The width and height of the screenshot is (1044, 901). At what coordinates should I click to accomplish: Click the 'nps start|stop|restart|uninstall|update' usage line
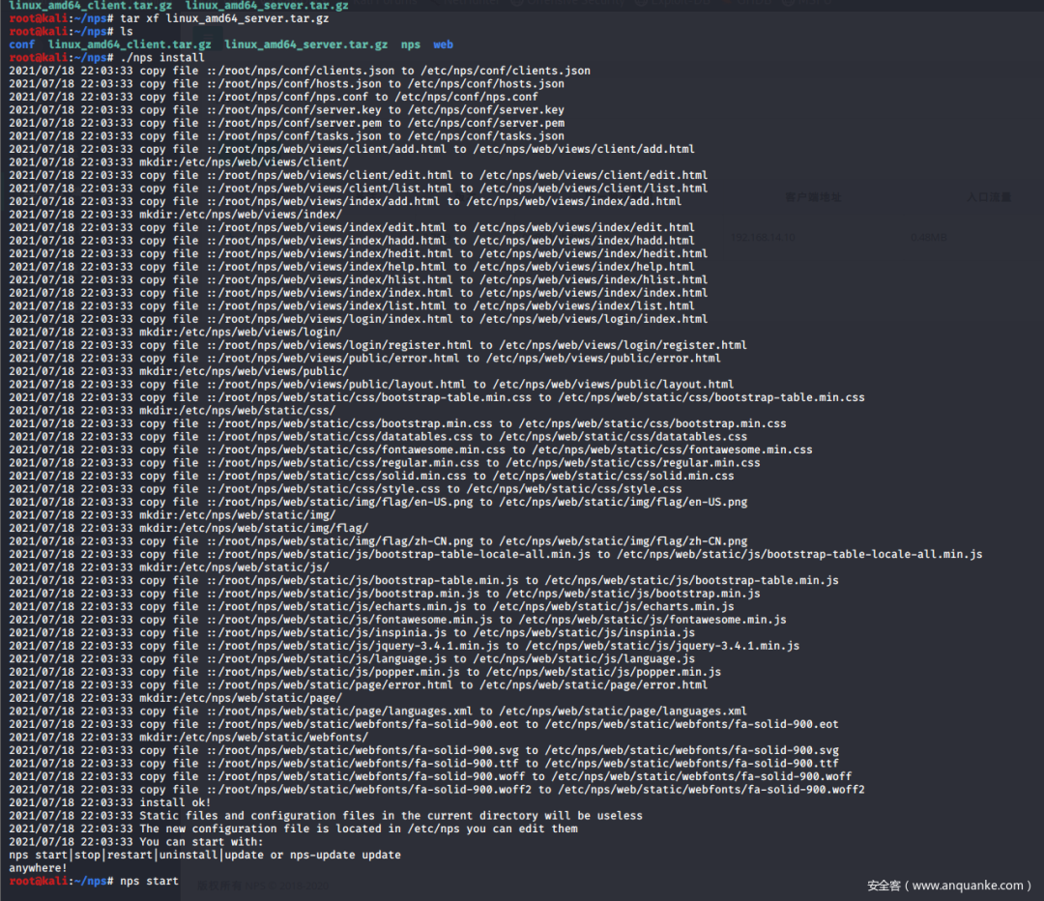pos(205,855)
